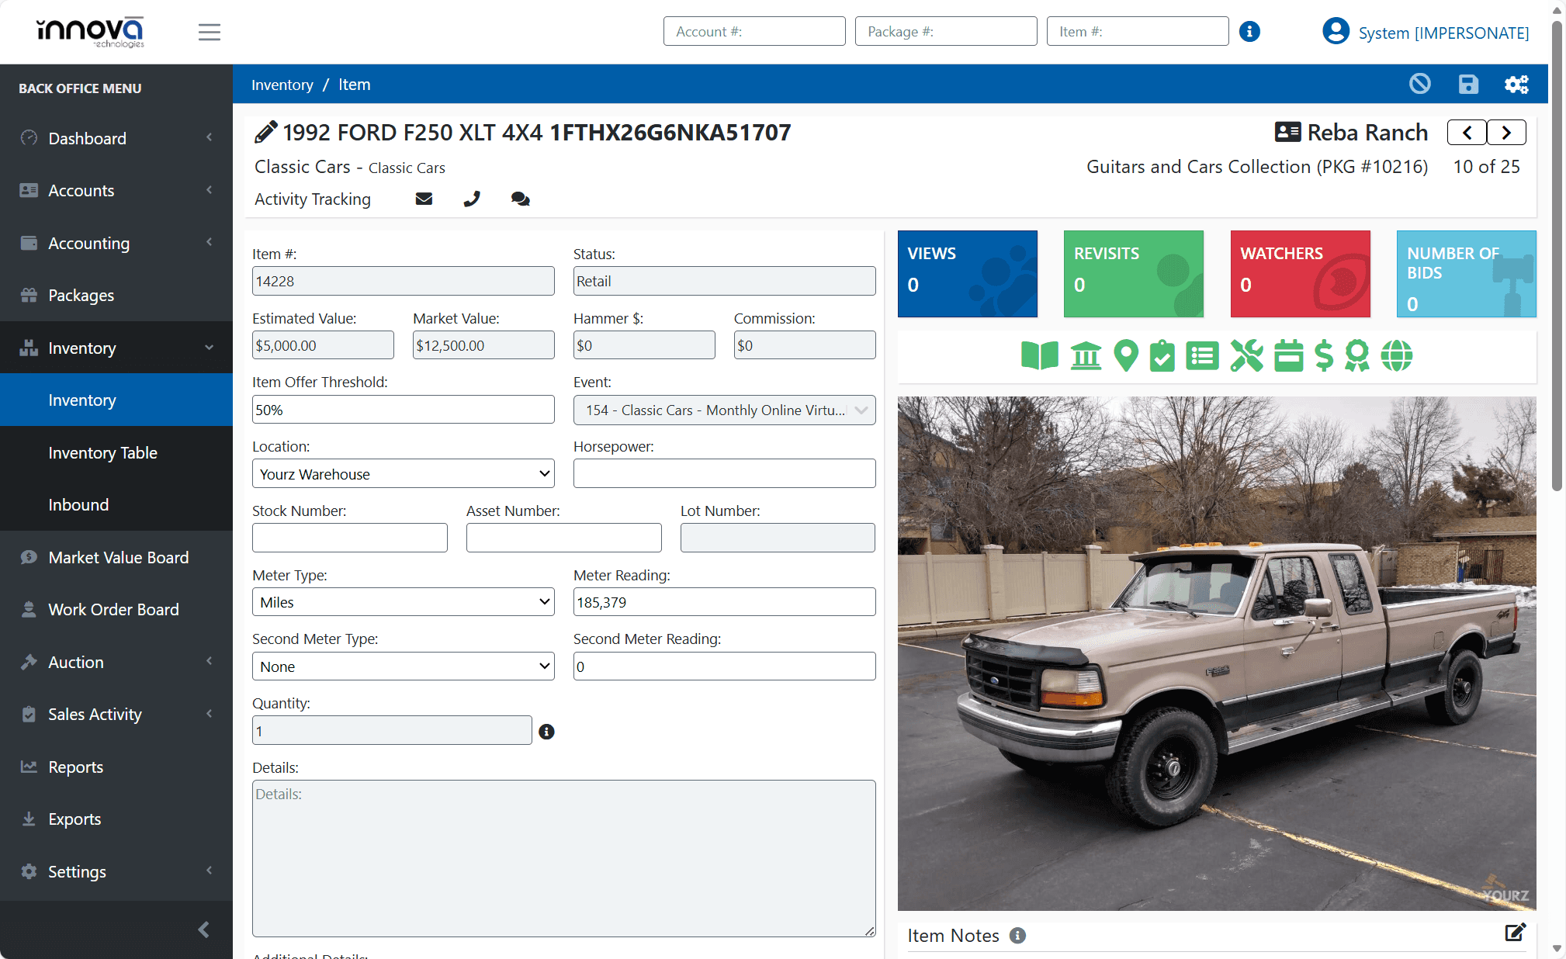Click the green open book icon
Viewport: 1566px width, 959px height.
1040,356
